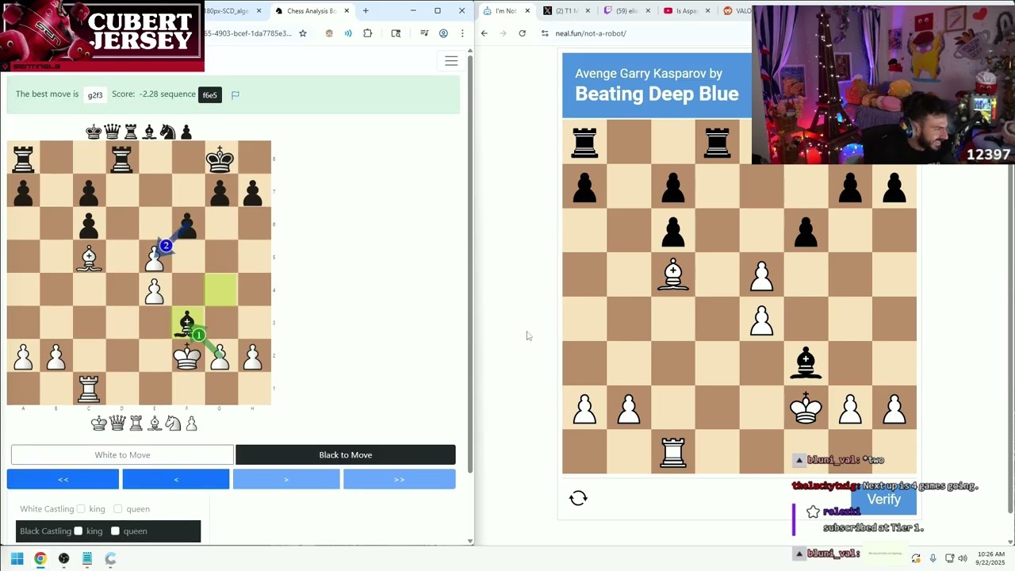Pick the white queen from bottom piece palette
1015x571 pixels.
click(117, 423)
